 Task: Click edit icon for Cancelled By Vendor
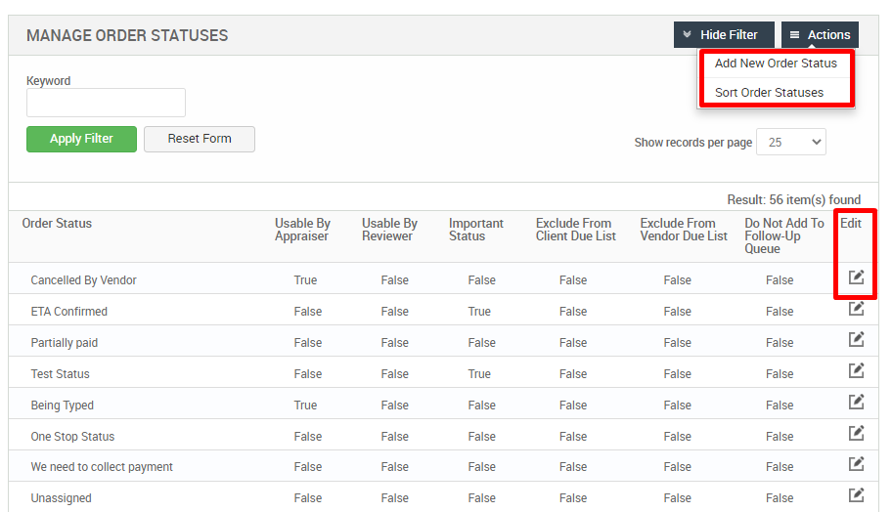(856, 277)
